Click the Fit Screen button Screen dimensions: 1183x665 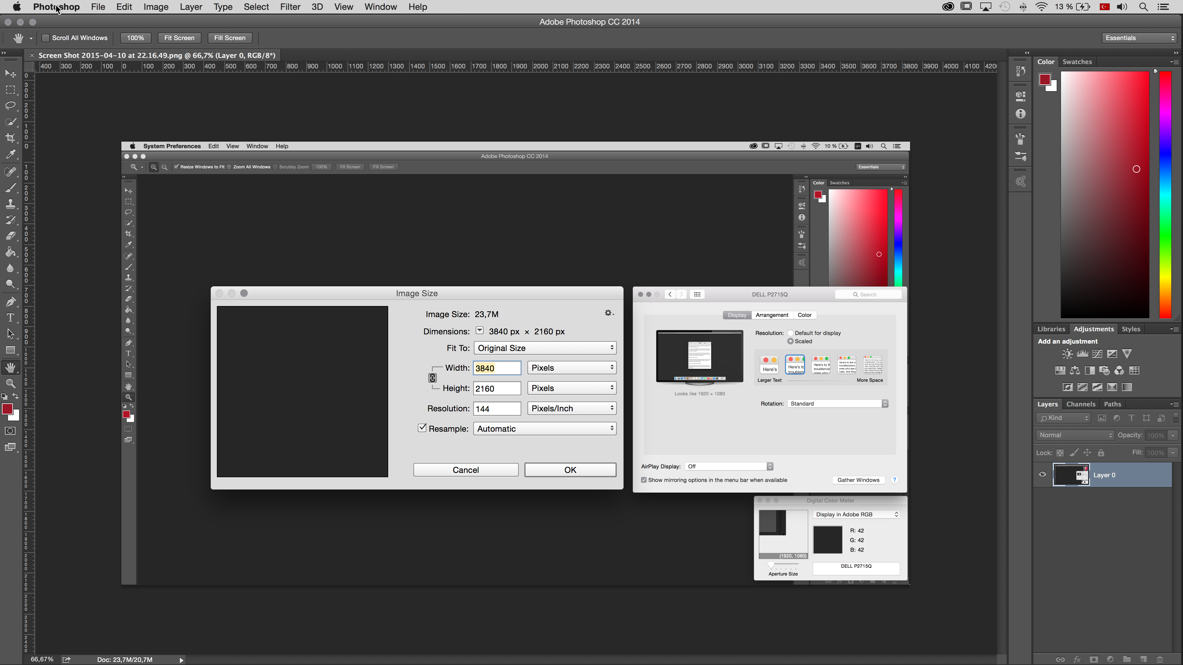(x=179, y=38)
